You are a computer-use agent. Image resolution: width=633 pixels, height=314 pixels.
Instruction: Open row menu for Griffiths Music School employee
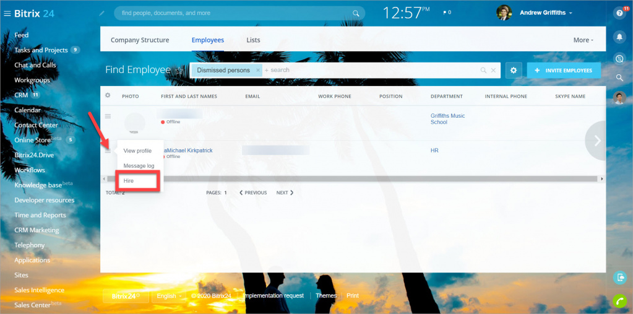coord(108,116)
